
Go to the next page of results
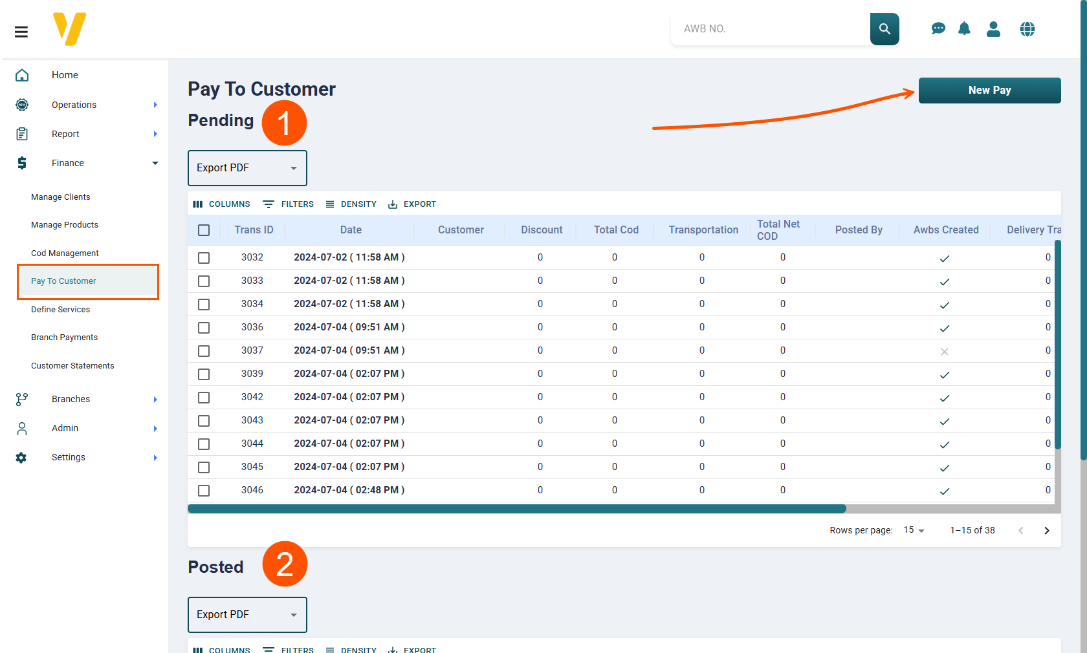(x=1046, y=531)
